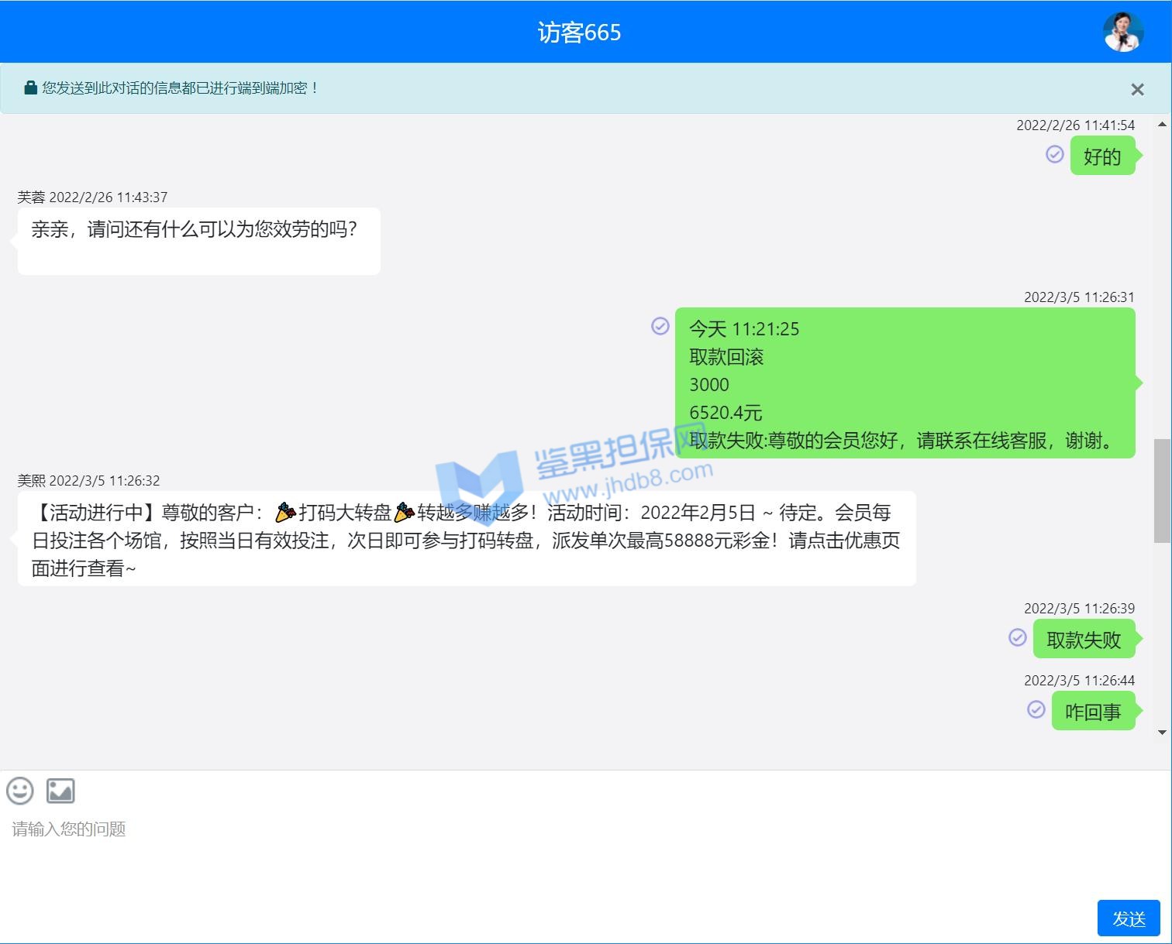This screenshot has height=944, width=1172.
Task: Click the image upload icon
Action: click(x=60, y=791)
